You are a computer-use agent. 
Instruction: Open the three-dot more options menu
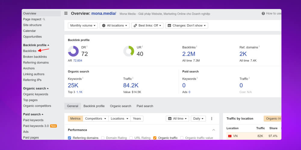[212, 118]
